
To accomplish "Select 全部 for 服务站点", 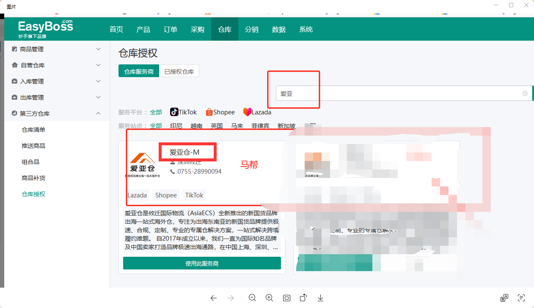I will click(156, 126).
